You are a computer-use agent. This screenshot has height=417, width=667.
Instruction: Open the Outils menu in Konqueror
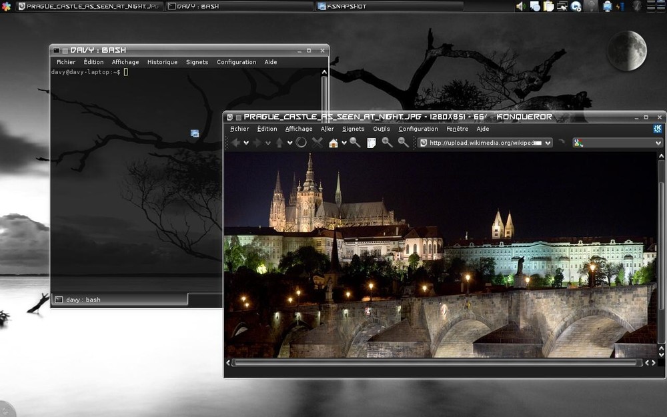pyautogui.click(x=381, y=129)
